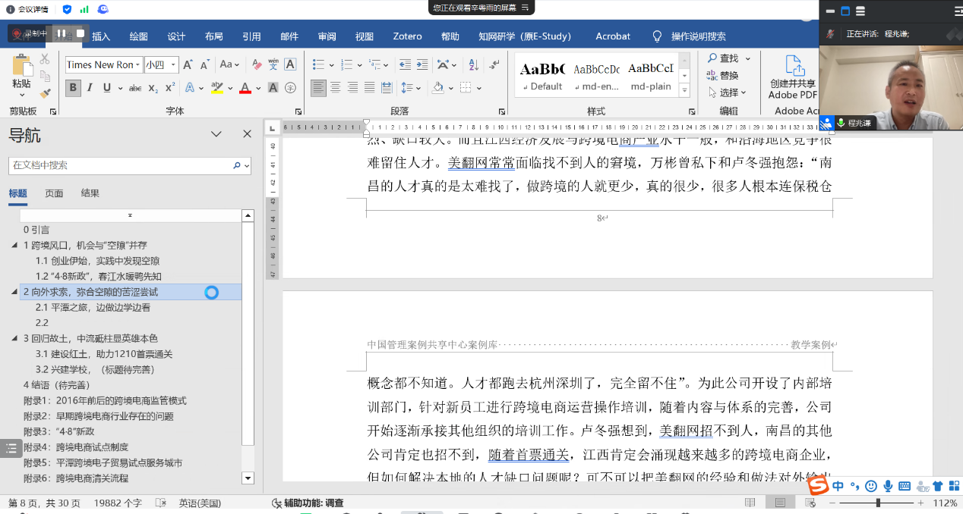
Task: Click the subscript X₂ icon
Action: 153,88
